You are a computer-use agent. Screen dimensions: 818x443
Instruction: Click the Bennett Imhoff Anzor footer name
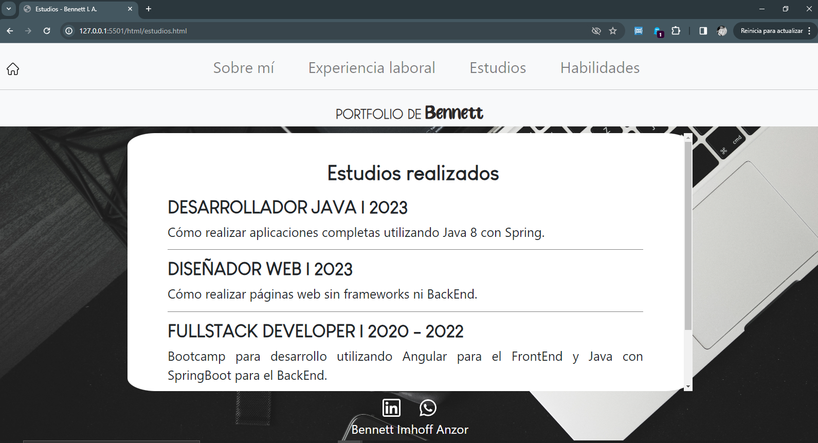410,430
